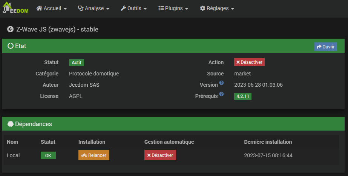Image resolution: width=348 pixels, height=176 pixels.
Task: Open the Analyse dropdown menu
Action: click(94, 8)
